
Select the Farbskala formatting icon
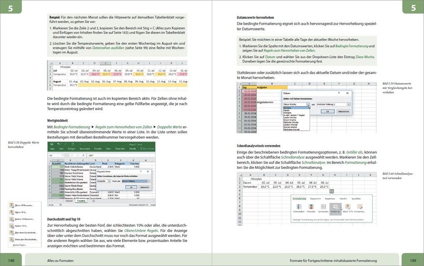[x=311, y=207]
